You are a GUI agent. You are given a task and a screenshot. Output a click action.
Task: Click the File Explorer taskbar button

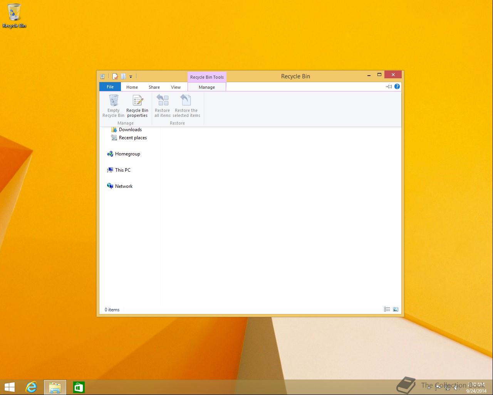click(55, 387)
